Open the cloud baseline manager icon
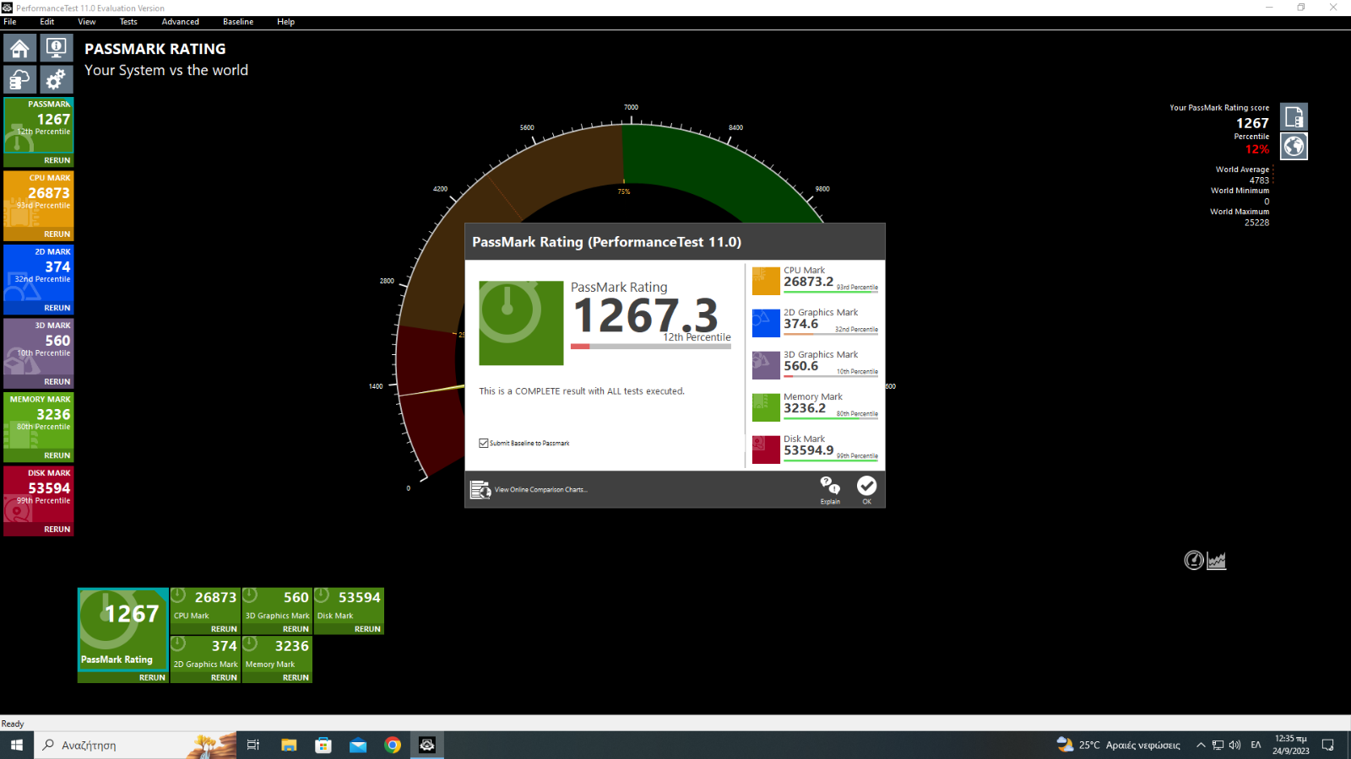Image resolution: width=1351 pixels, height=759 pixels. (20, 79)
